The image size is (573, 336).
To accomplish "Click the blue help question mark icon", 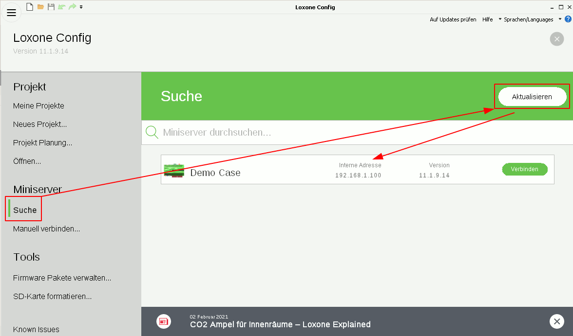I will pos(568,19).
